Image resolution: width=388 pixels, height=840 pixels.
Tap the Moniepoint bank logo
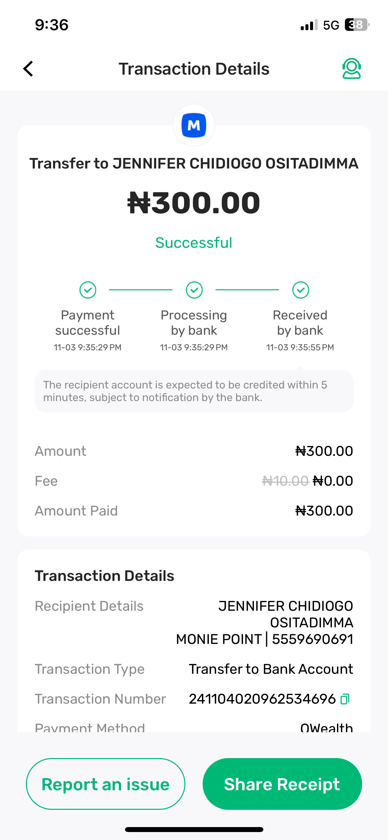coord(194,125)
